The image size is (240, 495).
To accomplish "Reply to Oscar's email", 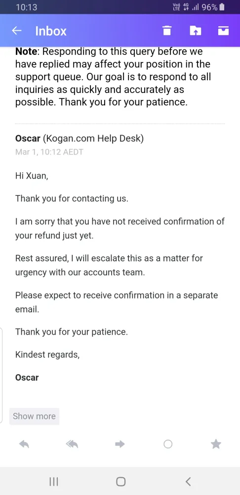I will tap(24, 444).
